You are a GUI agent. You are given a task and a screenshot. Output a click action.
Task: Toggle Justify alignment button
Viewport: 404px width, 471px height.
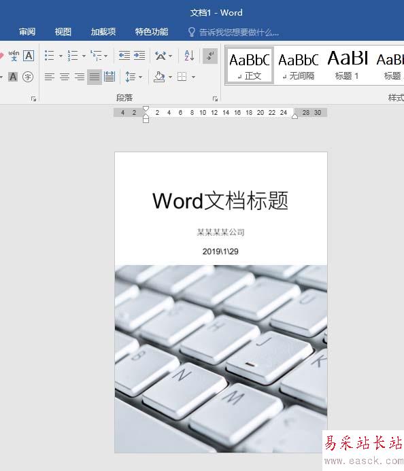(95, 77)
